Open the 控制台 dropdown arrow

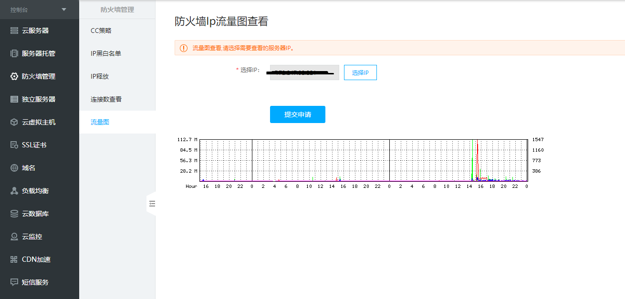tap(64, 10)
